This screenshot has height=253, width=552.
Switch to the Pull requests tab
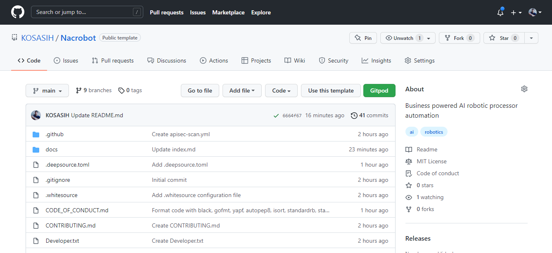click(x=113, y=60)
